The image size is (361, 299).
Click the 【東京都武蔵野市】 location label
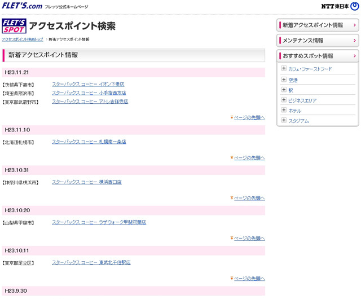[x=20, y=102]
